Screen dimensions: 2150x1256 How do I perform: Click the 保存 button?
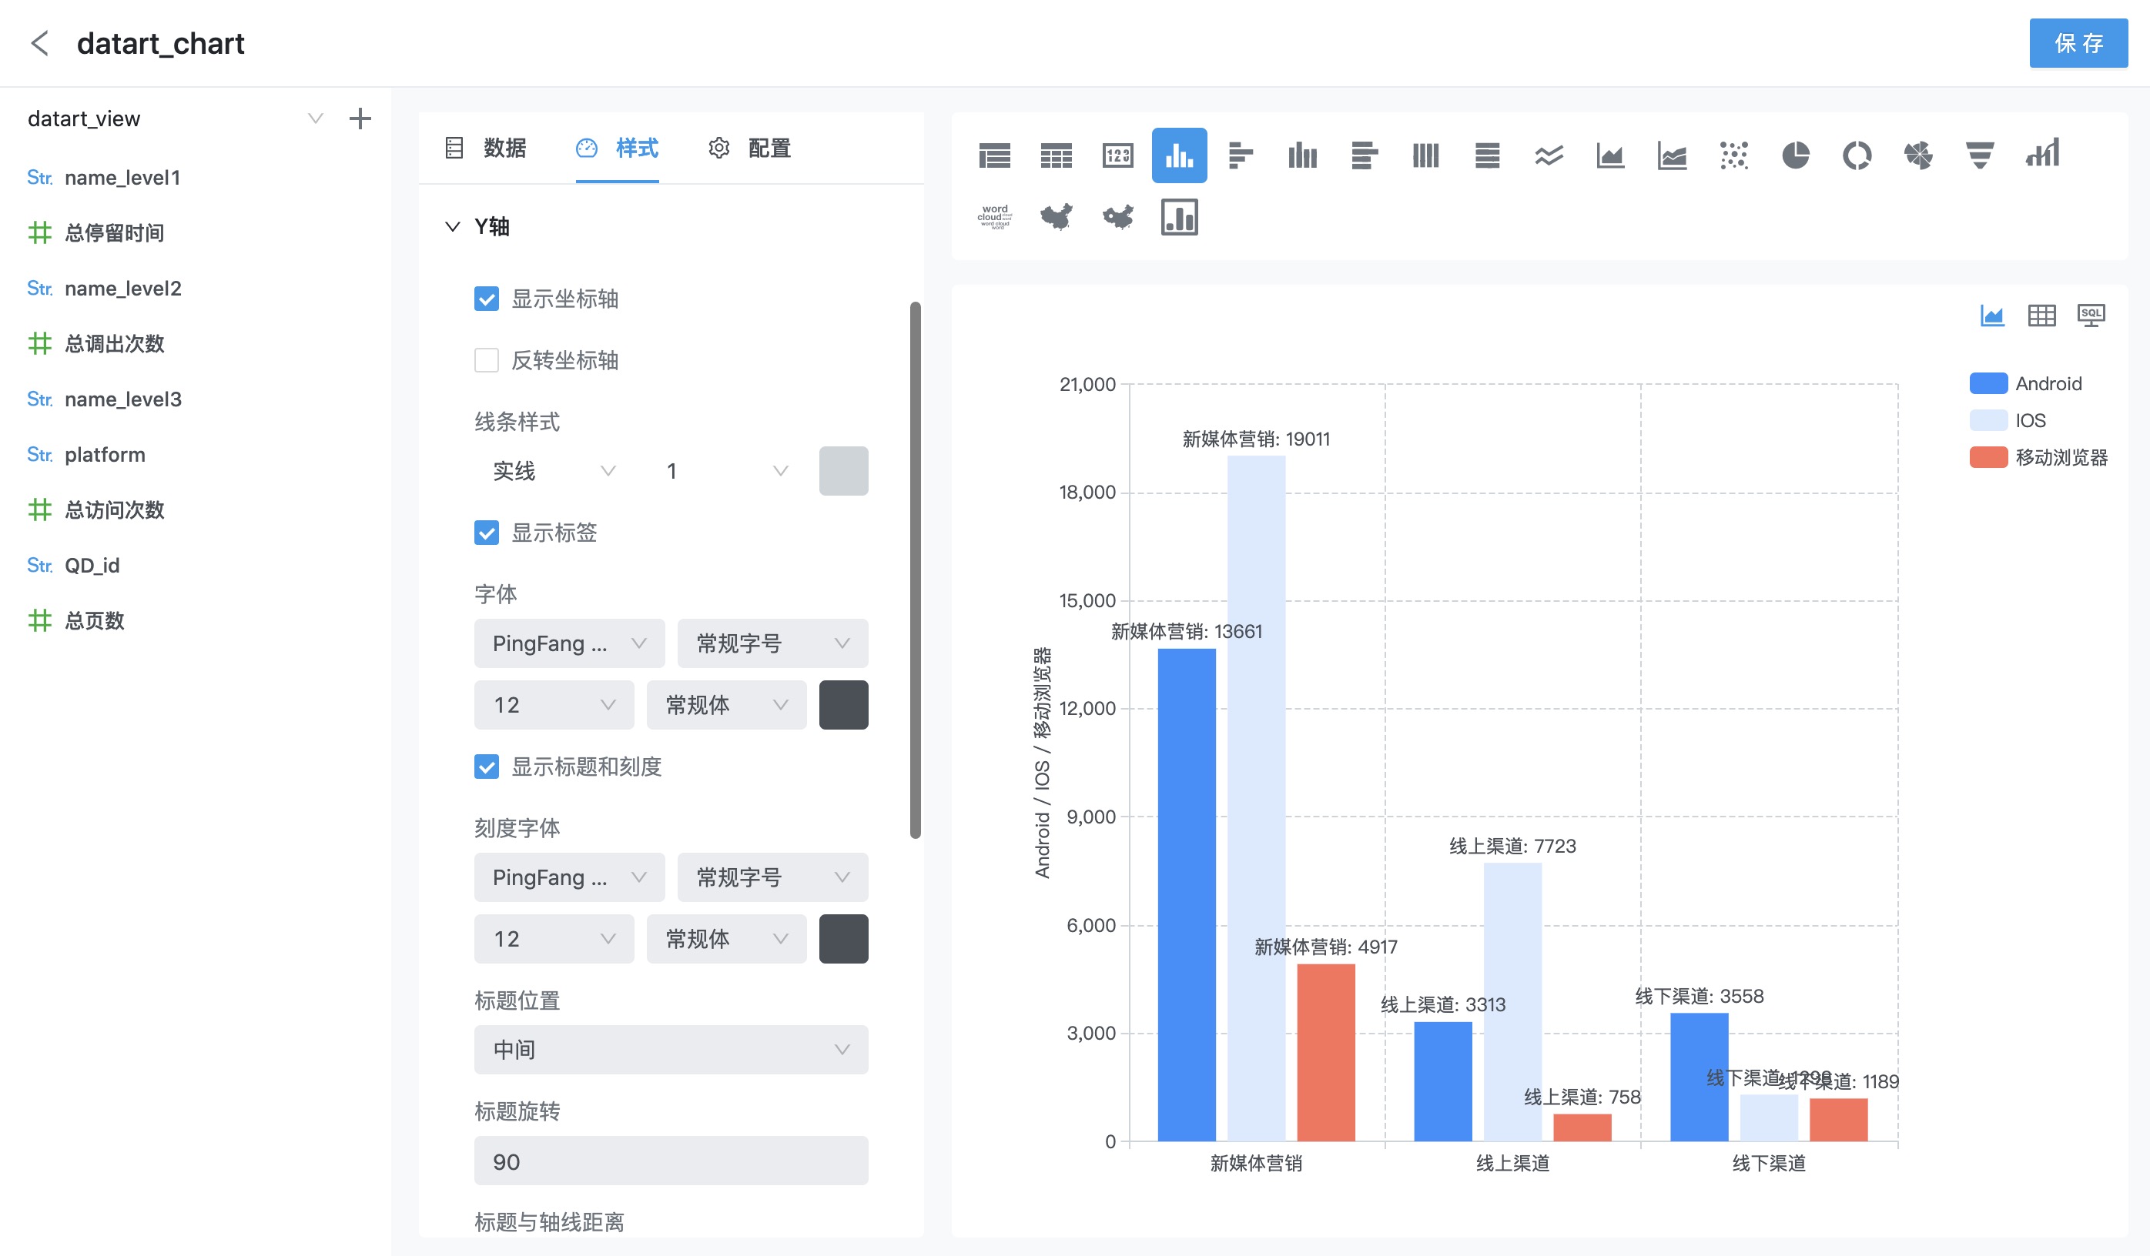pos(2078,42)
